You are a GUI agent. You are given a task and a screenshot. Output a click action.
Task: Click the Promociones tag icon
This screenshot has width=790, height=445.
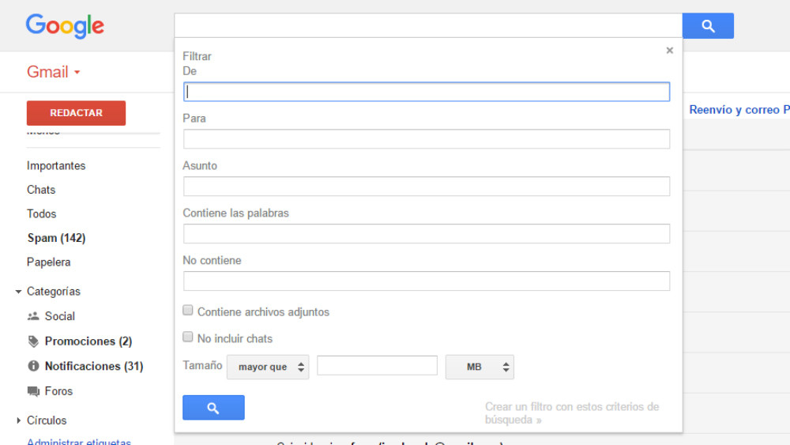[33, 341]
